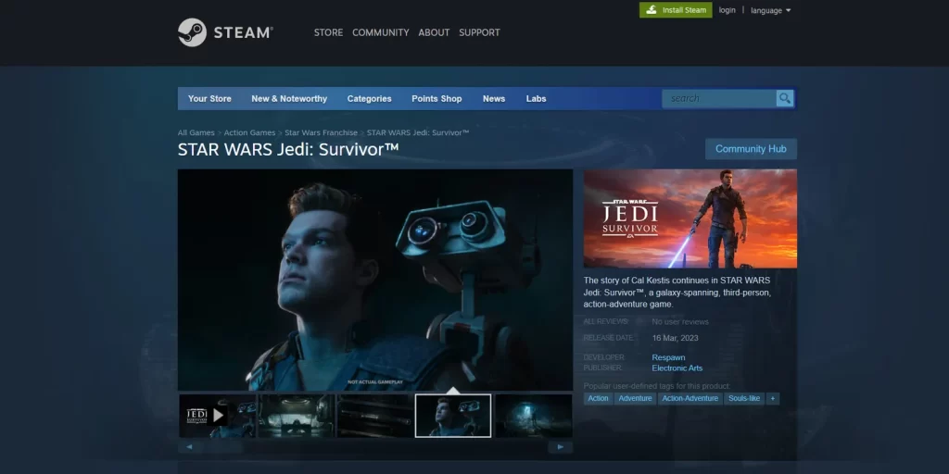This screenshot has height=474, width=949.
Task: Expand the Categories menu
Action: [369, 99]
